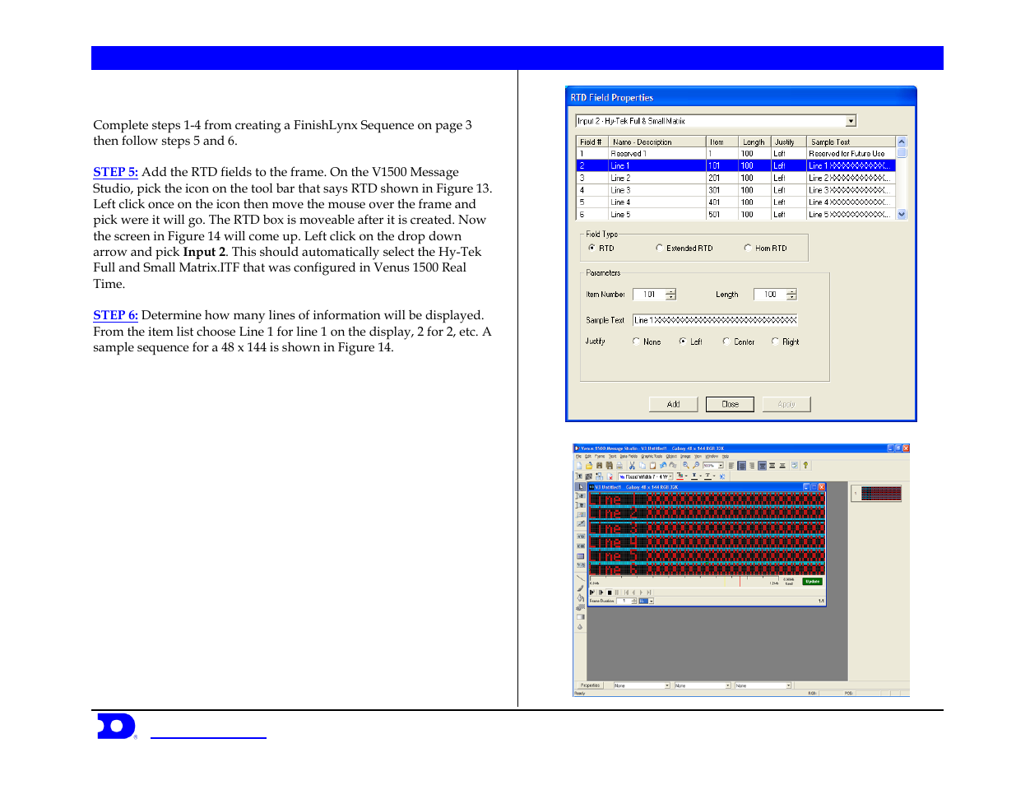This screenshot has height=785, width=1016.
Task: Select the gradient tool in the palette
Action: [x=580, y=617]
